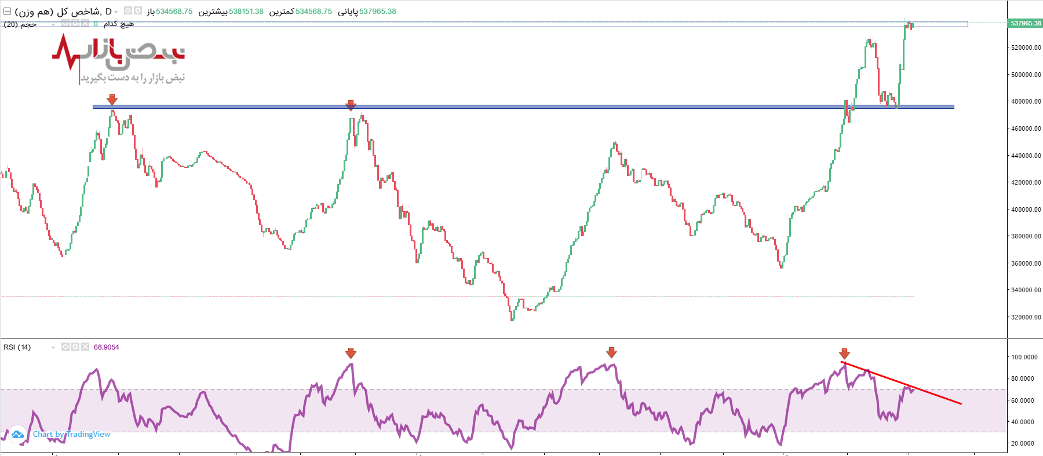Expand the volume (20) indicator dropdown arrow

pos(53,24)
